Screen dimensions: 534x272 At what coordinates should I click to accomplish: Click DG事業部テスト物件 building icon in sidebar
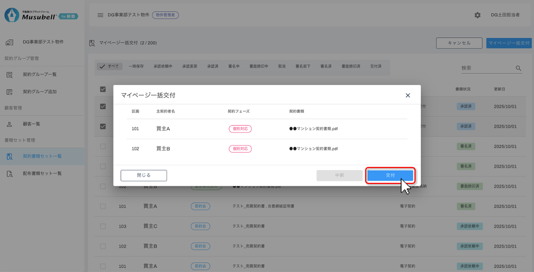pos(9,42)
